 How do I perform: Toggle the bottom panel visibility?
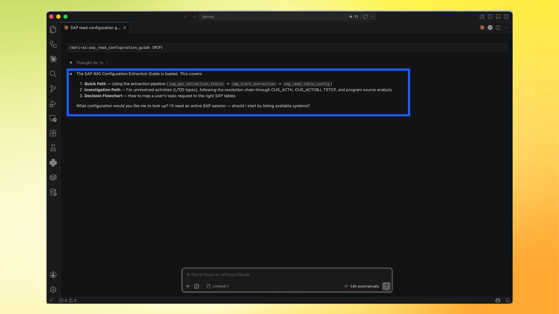pyautogui.click(x=498, y=17)
